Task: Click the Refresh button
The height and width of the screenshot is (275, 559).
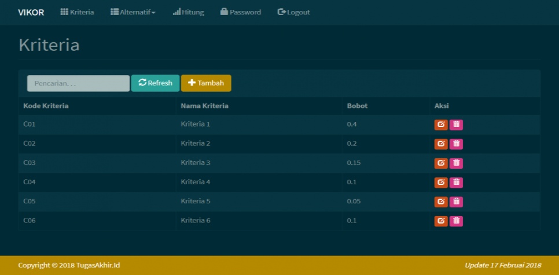Action: tap(155, 83)
